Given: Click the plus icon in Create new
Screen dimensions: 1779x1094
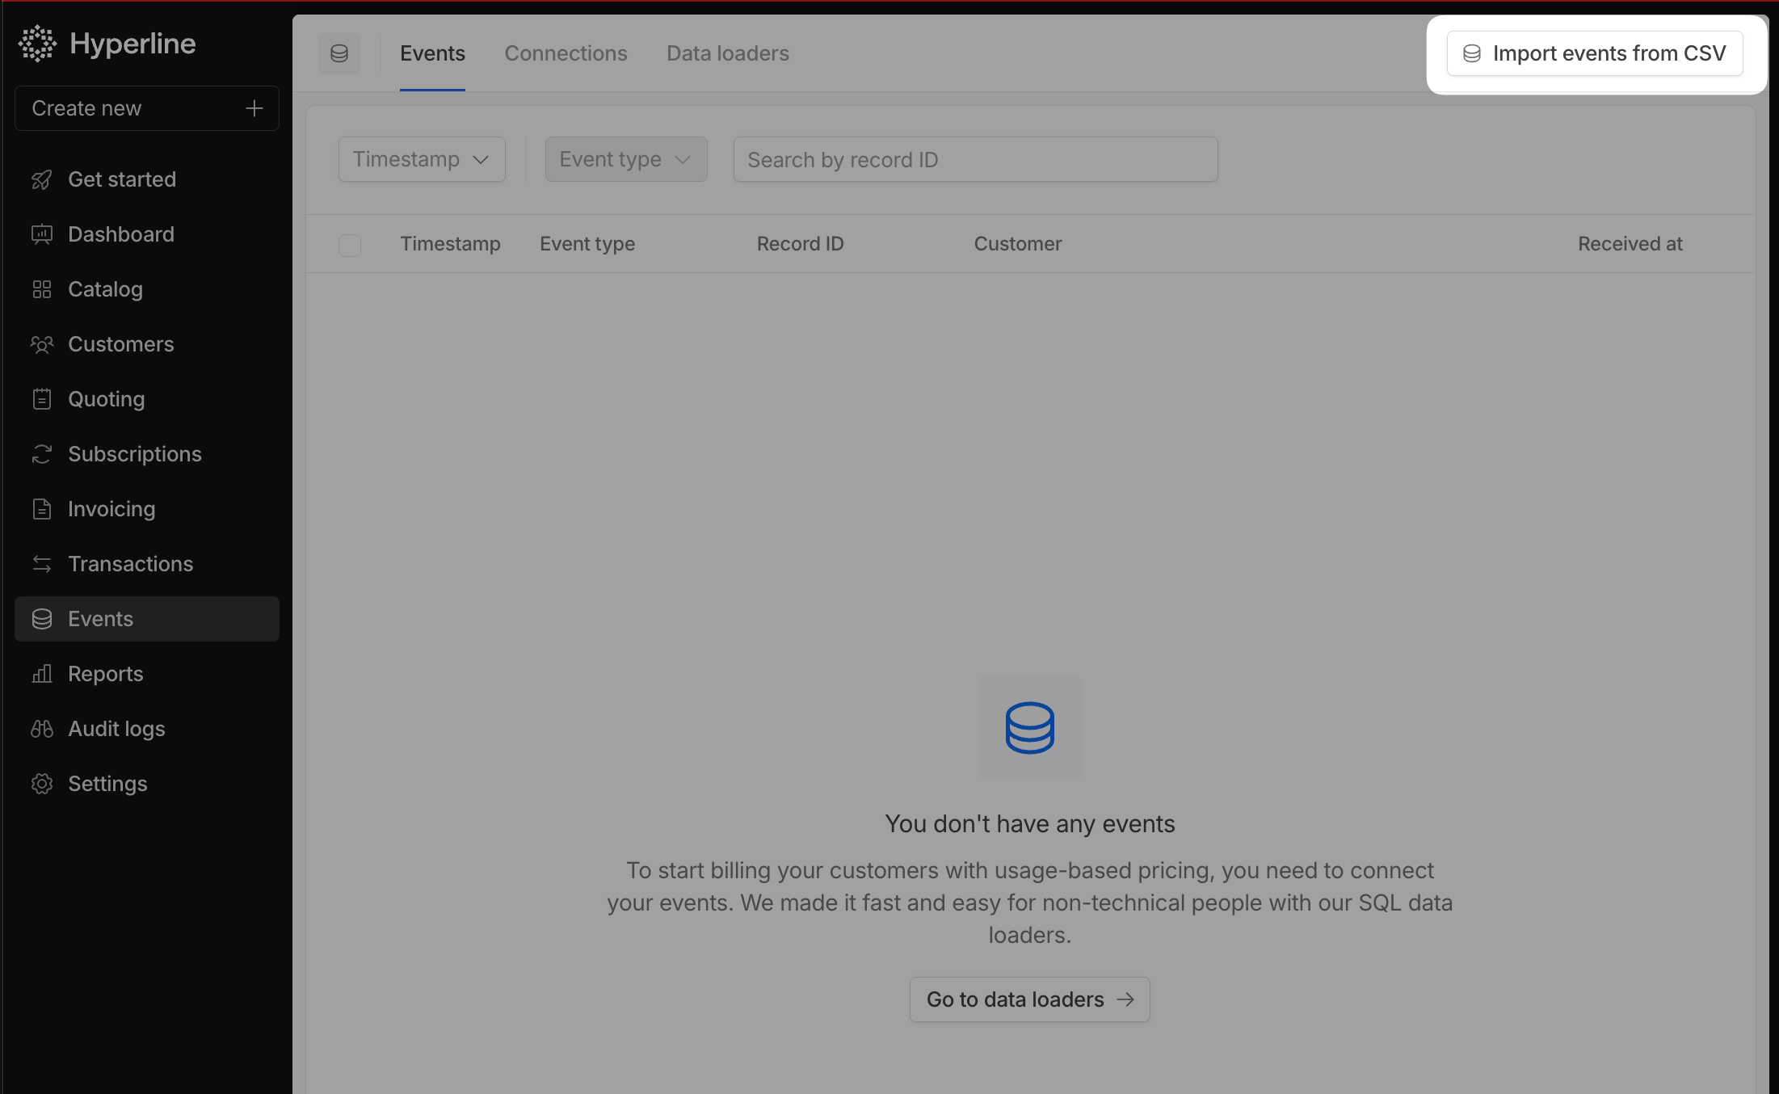Looking at the screenshot, I should tap(254, 108).
